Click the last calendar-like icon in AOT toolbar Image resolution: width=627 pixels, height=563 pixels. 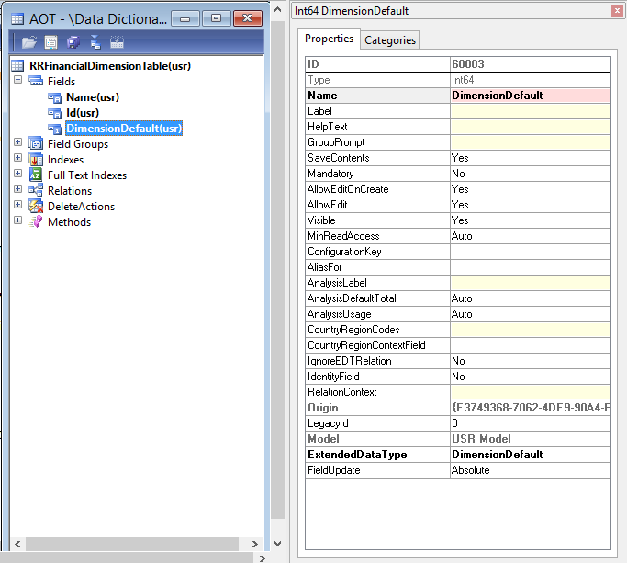tap(117, 42)
